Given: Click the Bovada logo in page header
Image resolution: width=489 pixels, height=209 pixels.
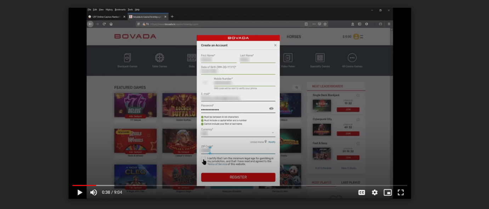Looking at the screenshot, I should pyautogui.click(x=135, y=36).
